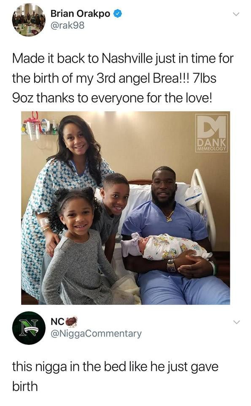Open the NC reply account's @ handle

(x=96, y=334)
